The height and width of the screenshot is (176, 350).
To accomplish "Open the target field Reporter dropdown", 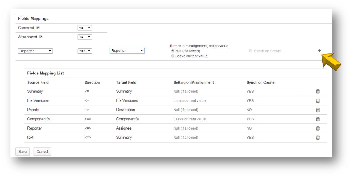I will [x=127, y=51].
